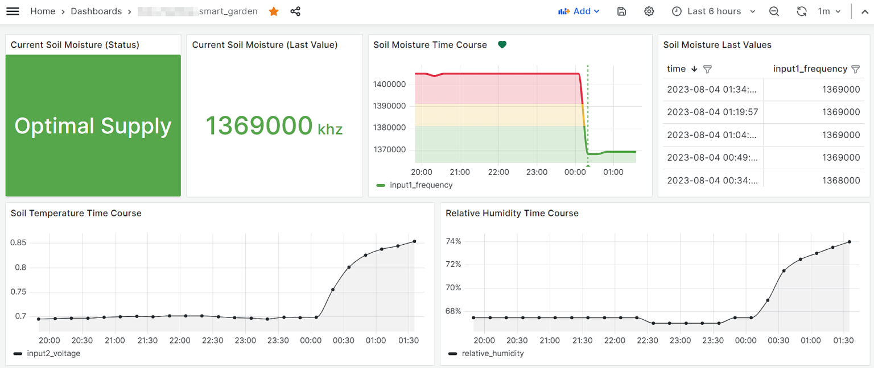
Task: Navigate to Dashboards in the breadcrumb
Action: (96, 11)
